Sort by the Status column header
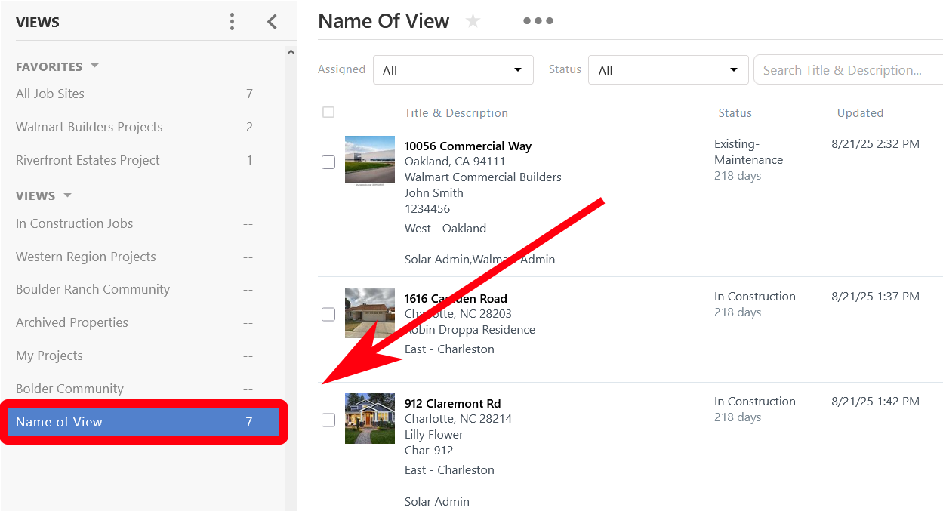Screen dimensions: 943x511 [x=735, y=112]
